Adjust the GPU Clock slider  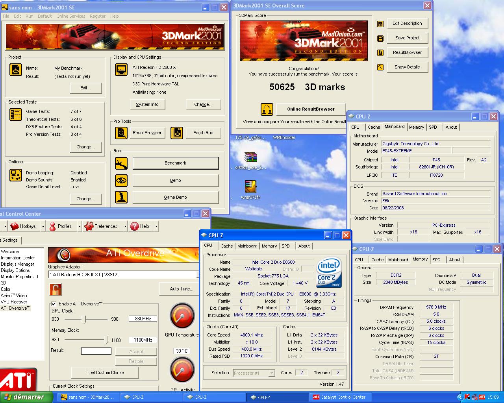click(x=84, y=319)
